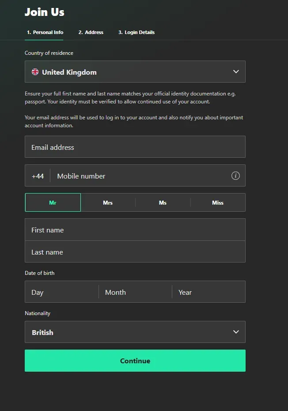288x411 pixels.
Task: Click the Day of birth field
Action: click(x=62, y=292)
